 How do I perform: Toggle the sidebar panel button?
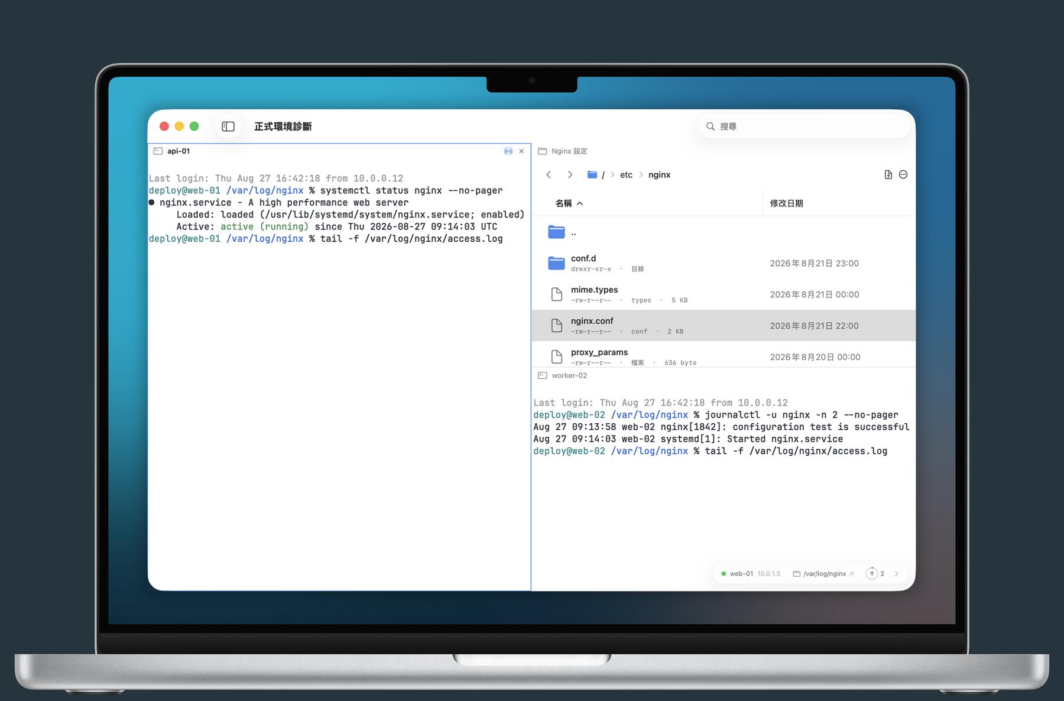click(228, 126)
